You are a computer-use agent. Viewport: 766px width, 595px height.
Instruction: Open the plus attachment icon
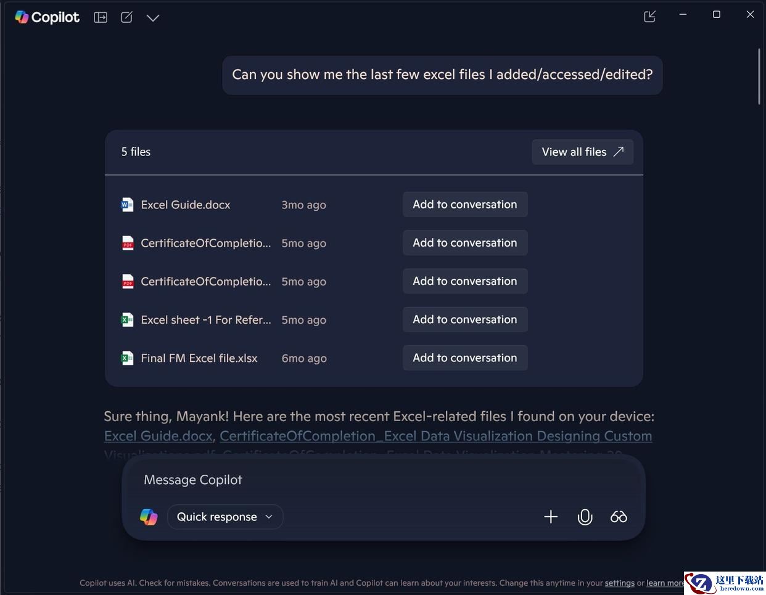(x=551, y=517)
